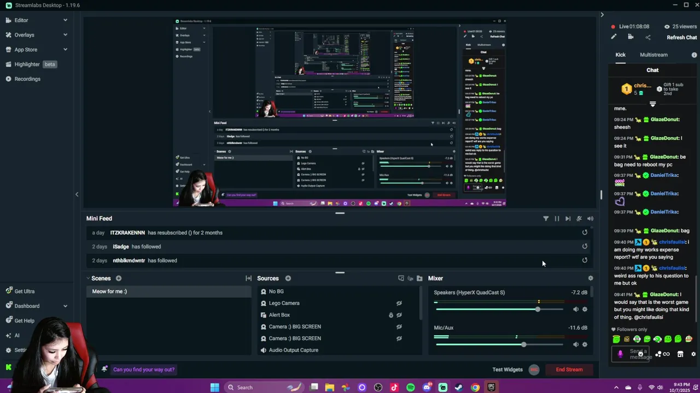Image resolution: width=700 pixels, height=393 pixels.
Task: Click the camera clip icon under the Live timer
Action: [x=631, y=37]
